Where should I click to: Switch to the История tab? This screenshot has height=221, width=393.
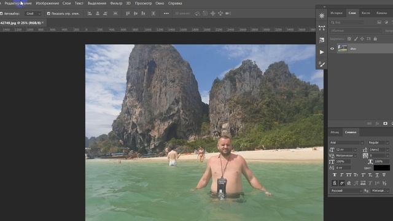pos(337,13)
